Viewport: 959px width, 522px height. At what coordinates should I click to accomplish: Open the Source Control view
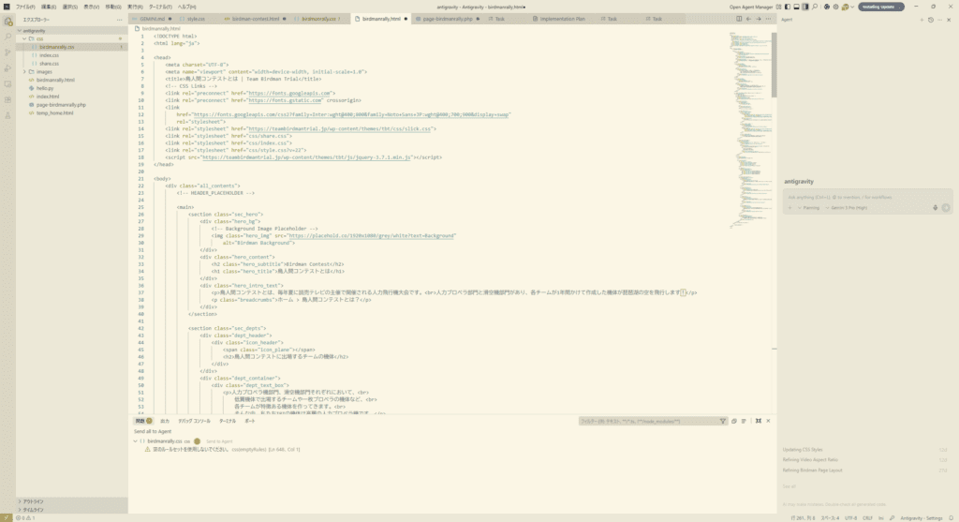coord(7,52)
